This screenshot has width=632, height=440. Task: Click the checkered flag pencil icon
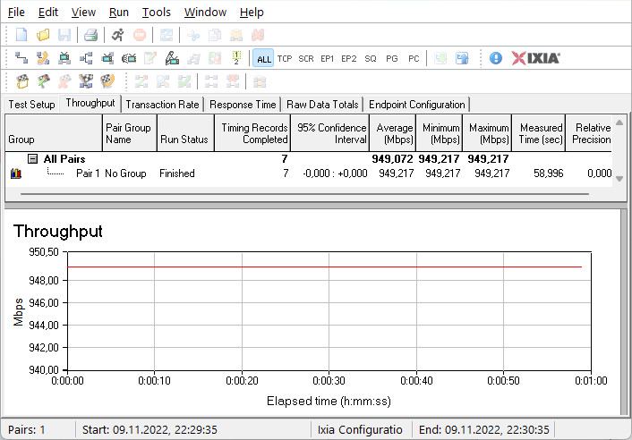(44, 81)
